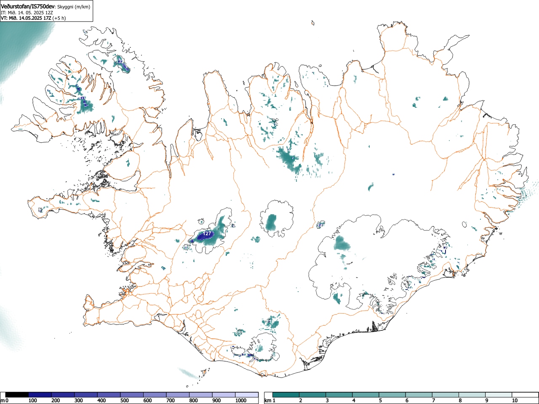The width and height of the screenshot is (539, 404).
Task: Click the 5–6 km legend color segment
Action: 392,395
